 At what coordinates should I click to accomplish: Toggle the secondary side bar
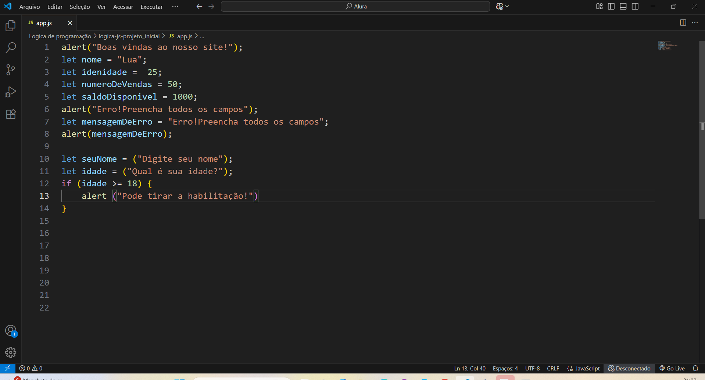(x=635, y=6)
